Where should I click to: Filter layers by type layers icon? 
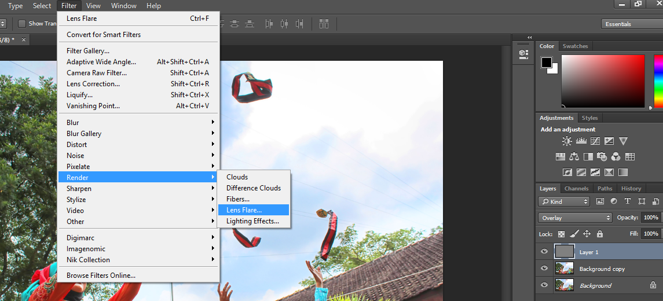pos(628,201)
